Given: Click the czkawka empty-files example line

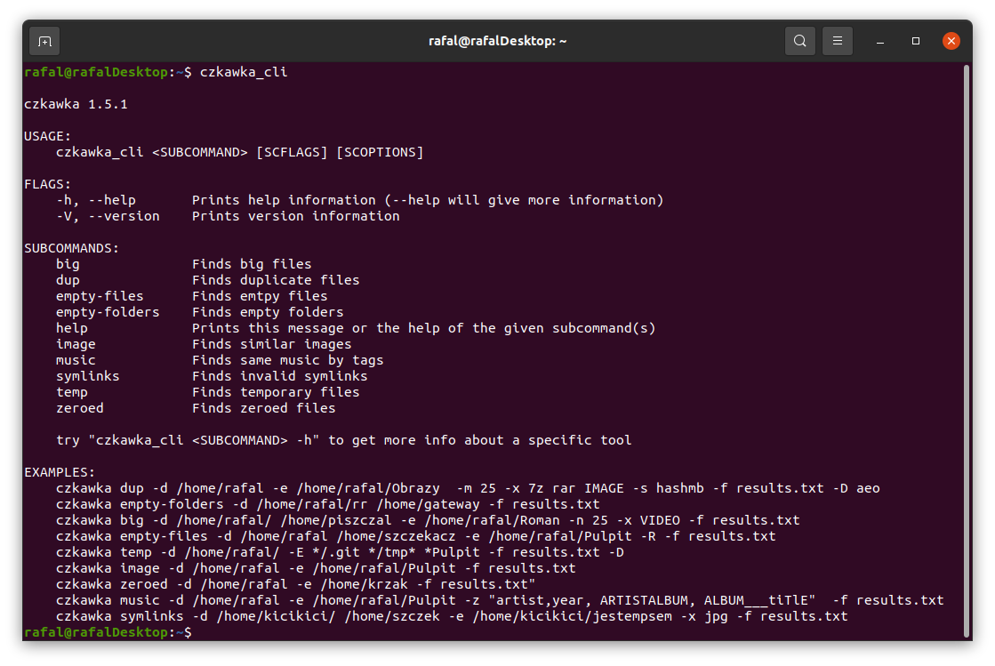Looking at the screenshot, I should tap(415, 536).
